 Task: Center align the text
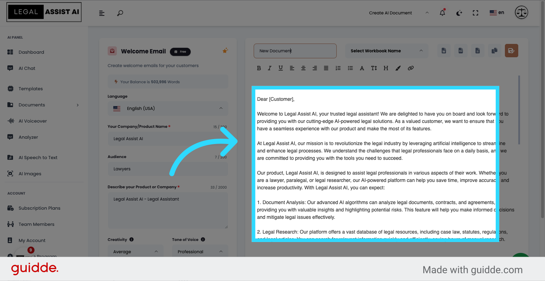click(x=303, y=68)
